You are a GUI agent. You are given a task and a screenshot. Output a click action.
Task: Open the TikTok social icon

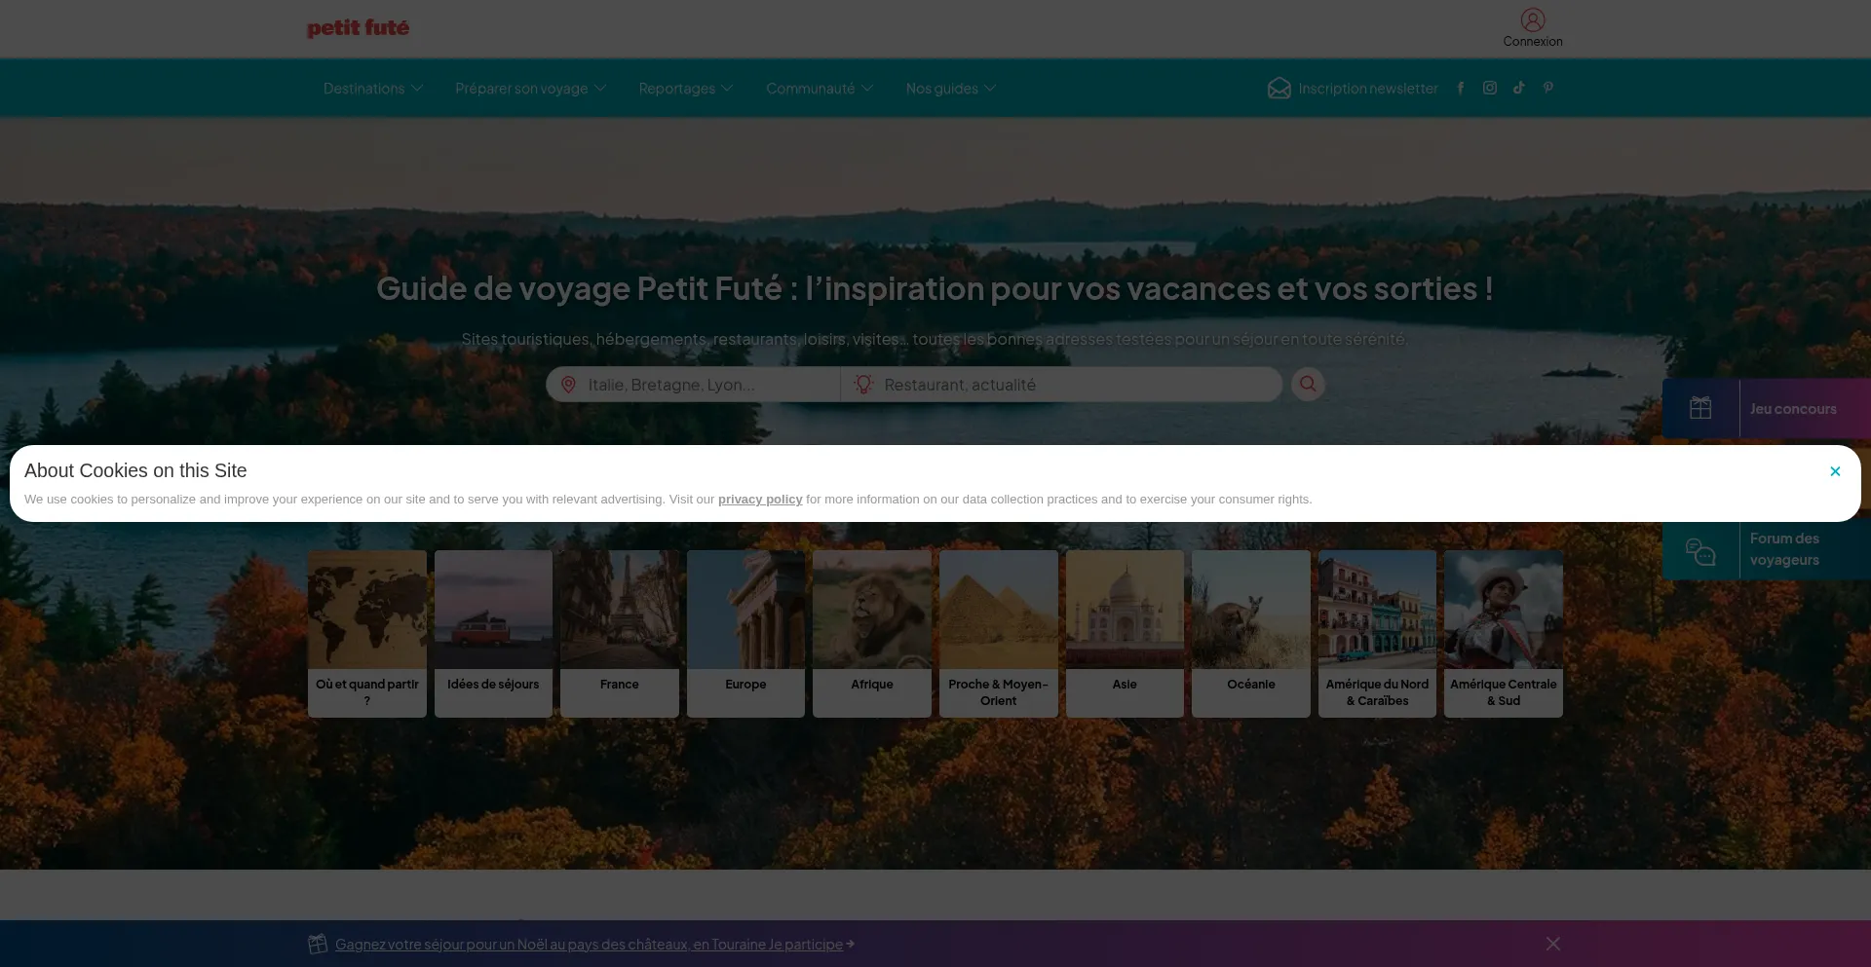point(1518,88)
